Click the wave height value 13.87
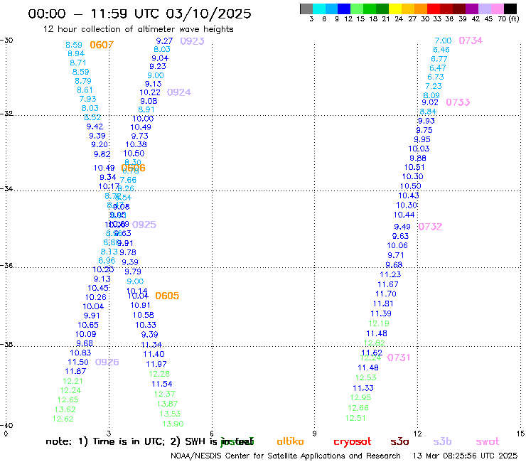 tap(167, 404)
